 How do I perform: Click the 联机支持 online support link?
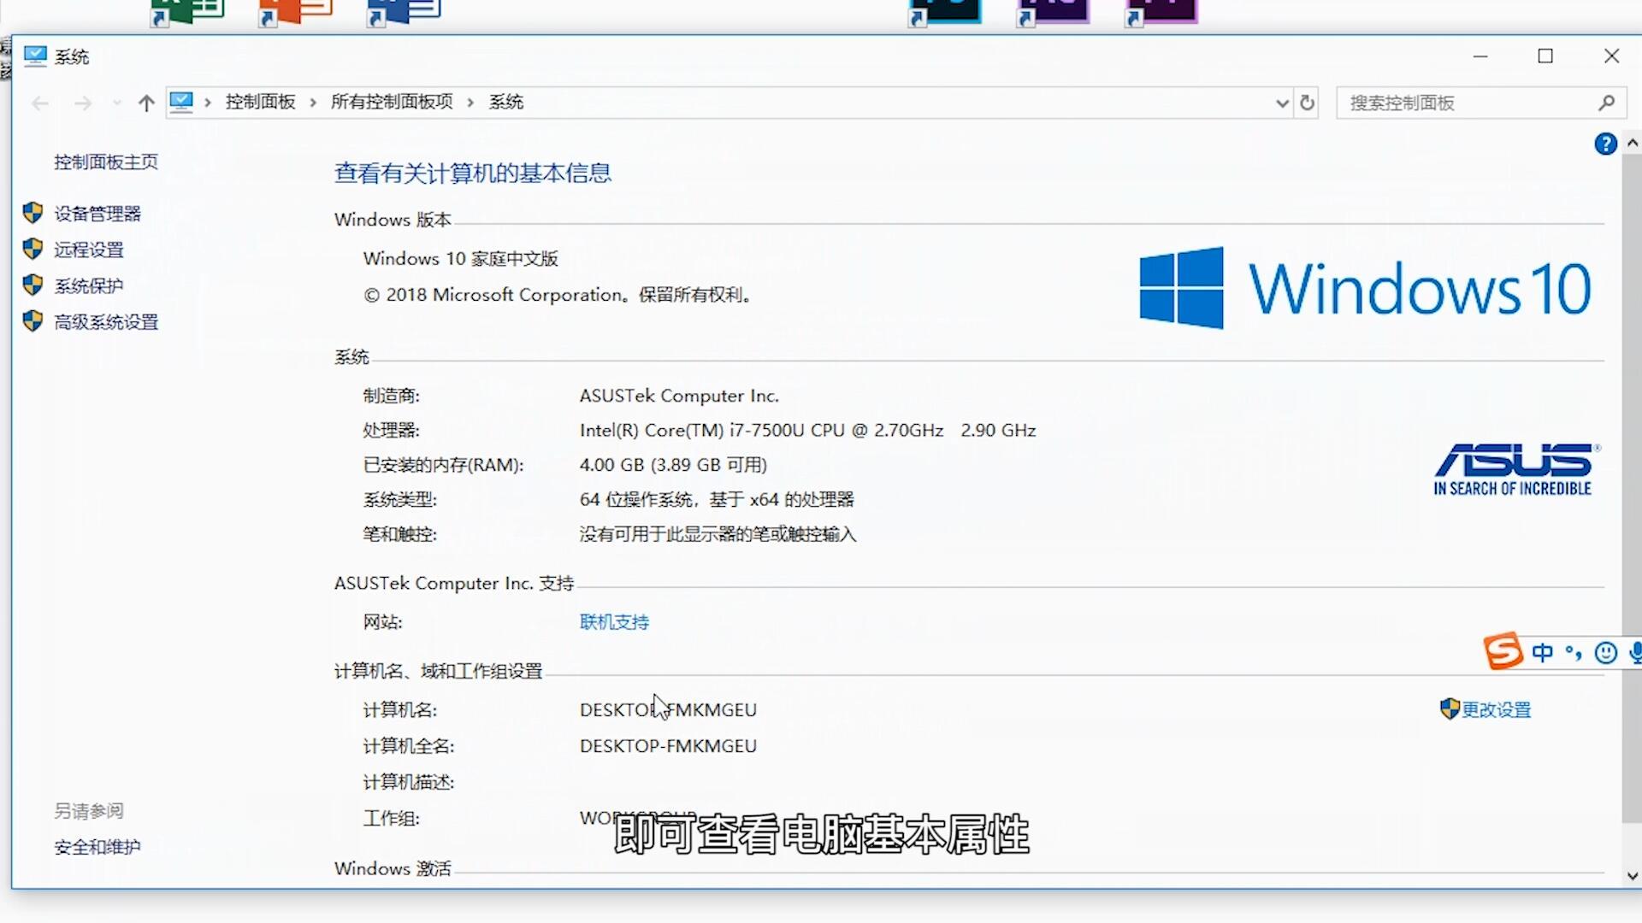pos(614,622)
